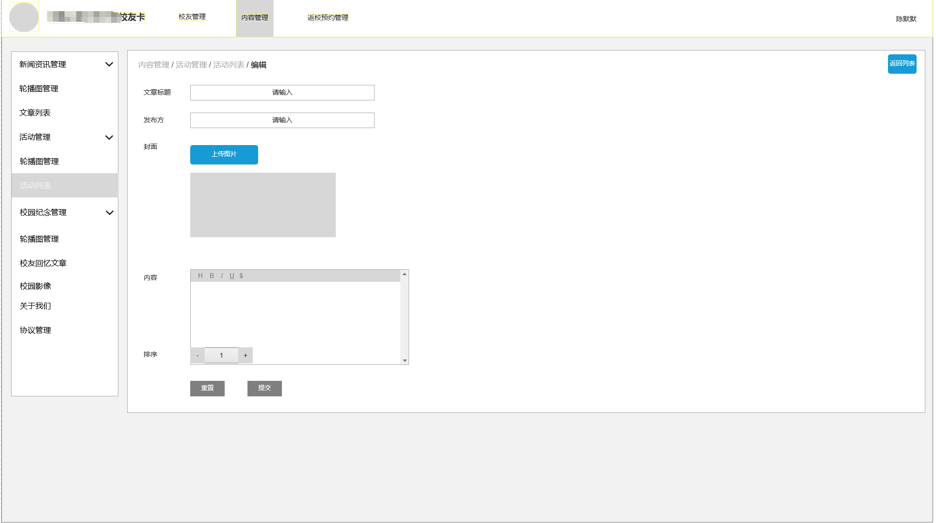Click the 新闻资讯管理 sidebar heading
The width and height of the screenshot is (936, 523).
(x=43, y=64)
